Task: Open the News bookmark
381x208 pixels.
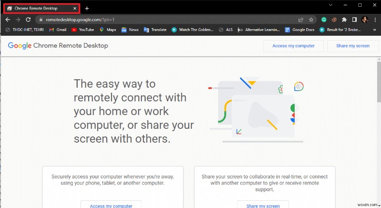Action: tap(130, 30)
